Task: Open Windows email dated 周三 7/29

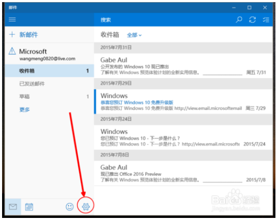Action: tap(183, 102)
